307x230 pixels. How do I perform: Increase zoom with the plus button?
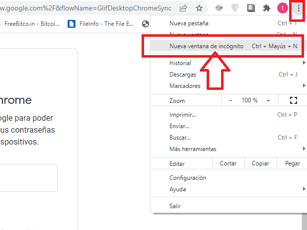[268, 100]
